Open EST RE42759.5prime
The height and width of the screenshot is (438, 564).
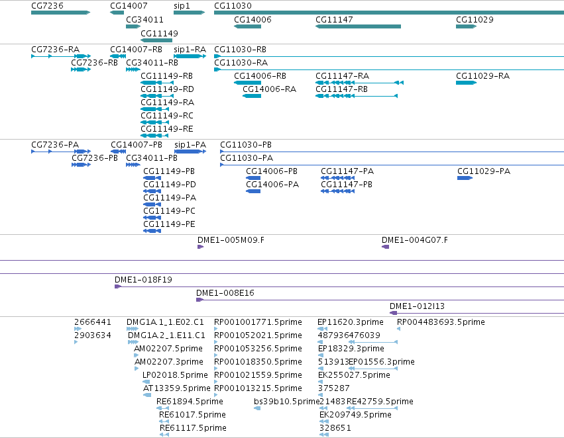point(380,402)
